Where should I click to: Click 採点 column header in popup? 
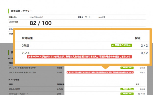(138, 38)
